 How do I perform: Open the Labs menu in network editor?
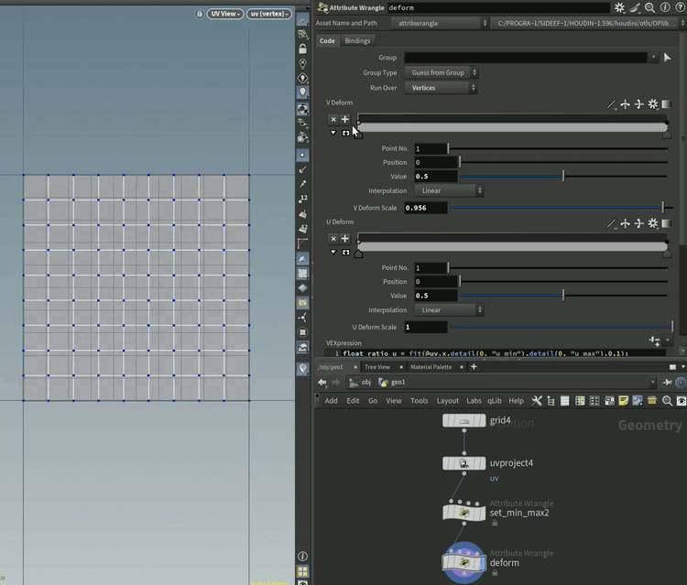click(x=474, y=401)
